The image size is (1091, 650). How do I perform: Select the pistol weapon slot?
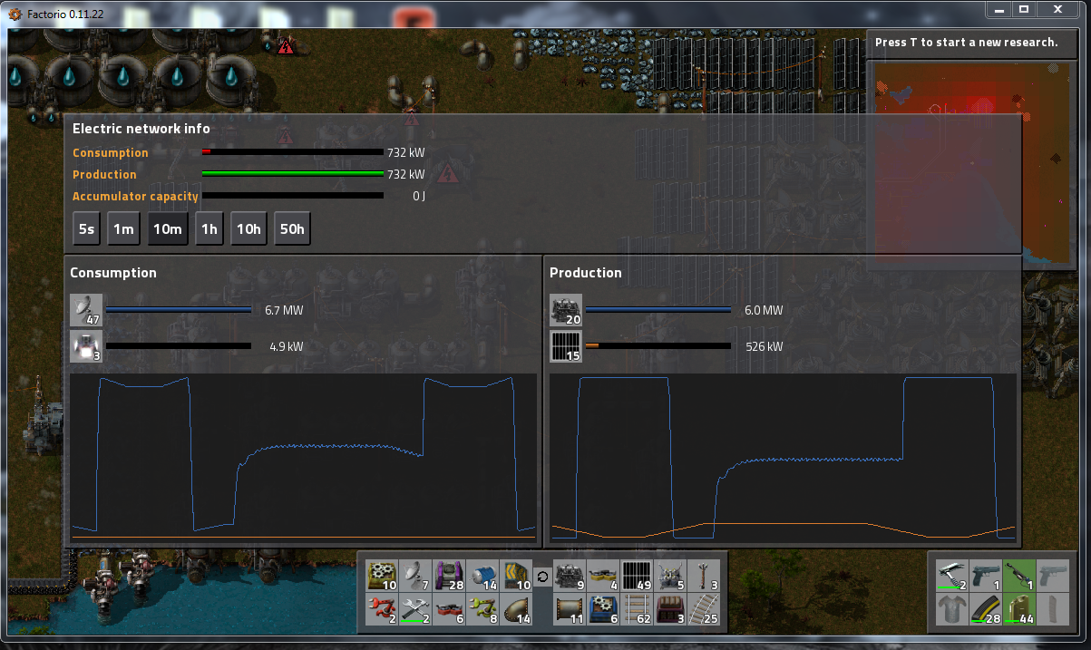coord(985,575)
